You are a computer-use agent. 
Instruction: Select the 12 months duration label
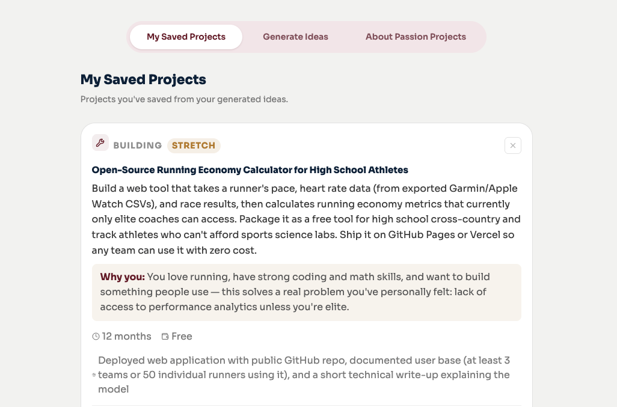[x=126, y=336]
